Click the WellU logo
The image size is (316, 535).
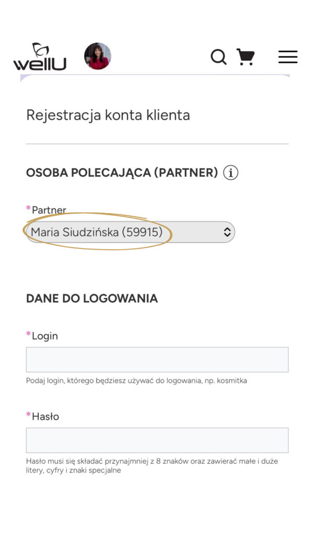(40, 57)
